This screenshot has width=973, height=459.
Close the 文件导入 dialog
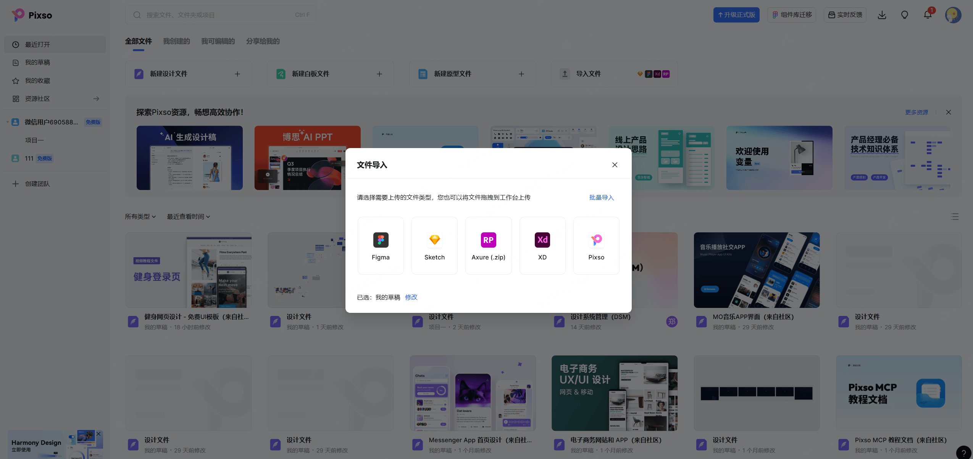point(615,165)
